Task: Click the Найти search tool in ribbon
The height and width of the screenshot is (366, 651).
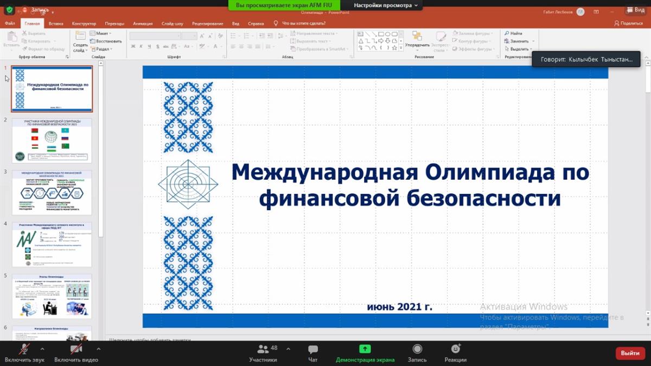Action: [513, 34]
